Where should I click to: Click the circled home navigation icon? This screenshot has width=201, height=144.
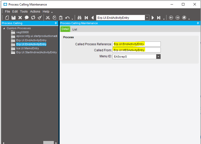pos(184,18)
